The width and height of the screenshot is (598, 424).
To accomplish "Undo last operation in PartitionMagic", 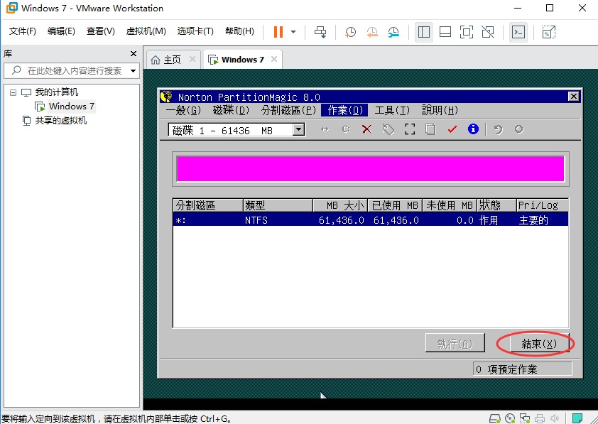I will [498, 129].
